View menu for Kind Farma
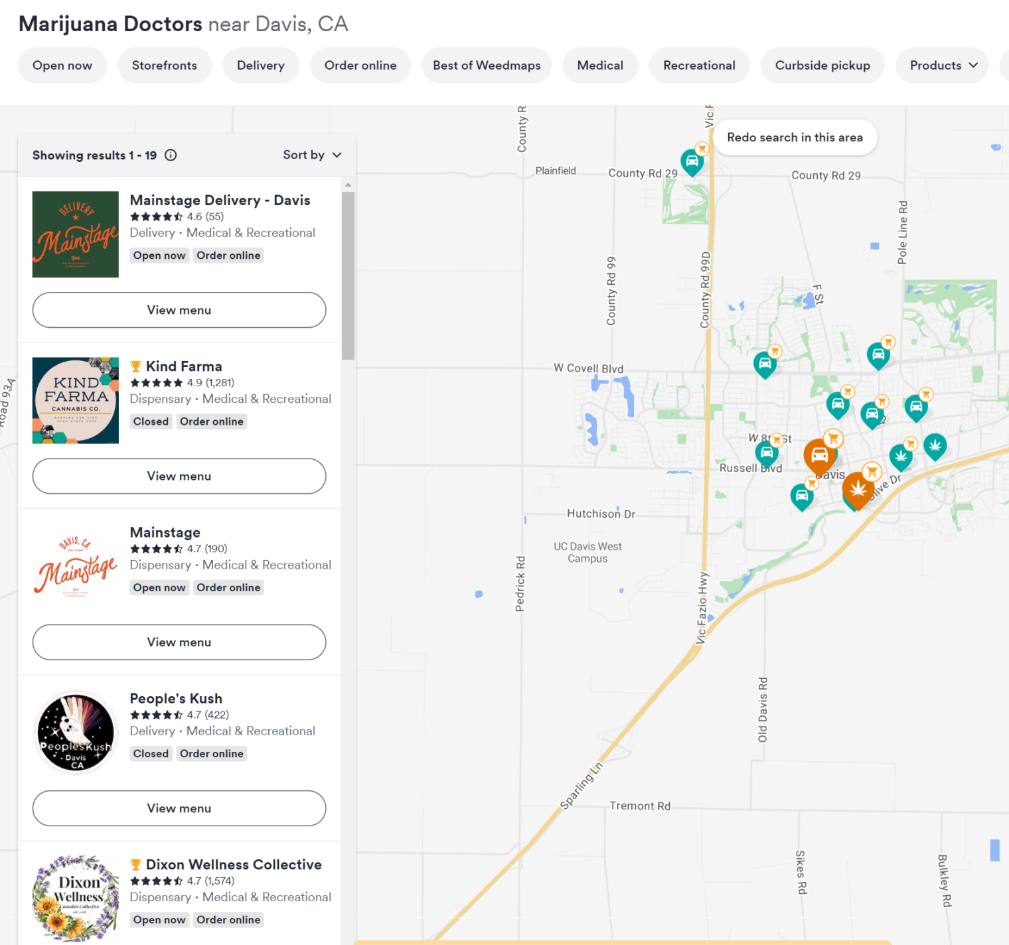 pos(179,476)
